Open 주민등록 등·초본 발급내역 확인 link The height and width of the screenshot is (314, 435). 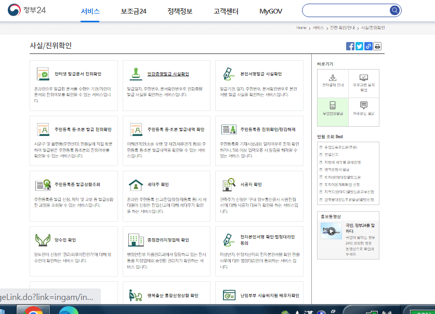pos(176,129)
